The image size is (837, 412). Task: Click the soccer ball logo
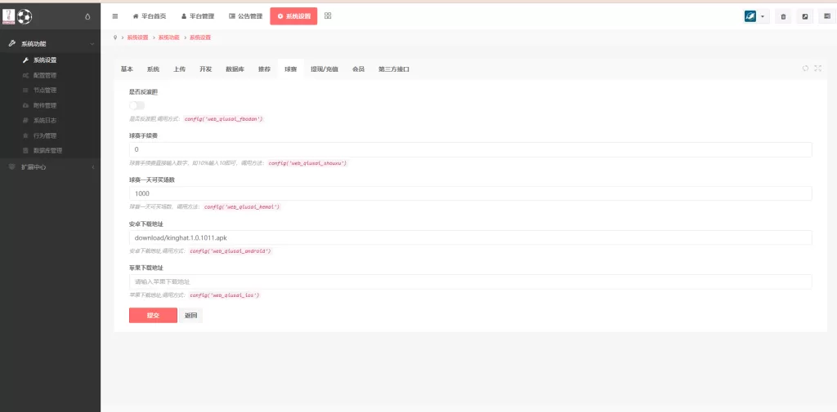(x=25, y=16)
